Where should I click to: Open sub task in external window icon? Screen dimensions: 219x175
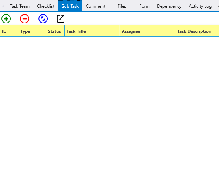(x=61, y=18)
